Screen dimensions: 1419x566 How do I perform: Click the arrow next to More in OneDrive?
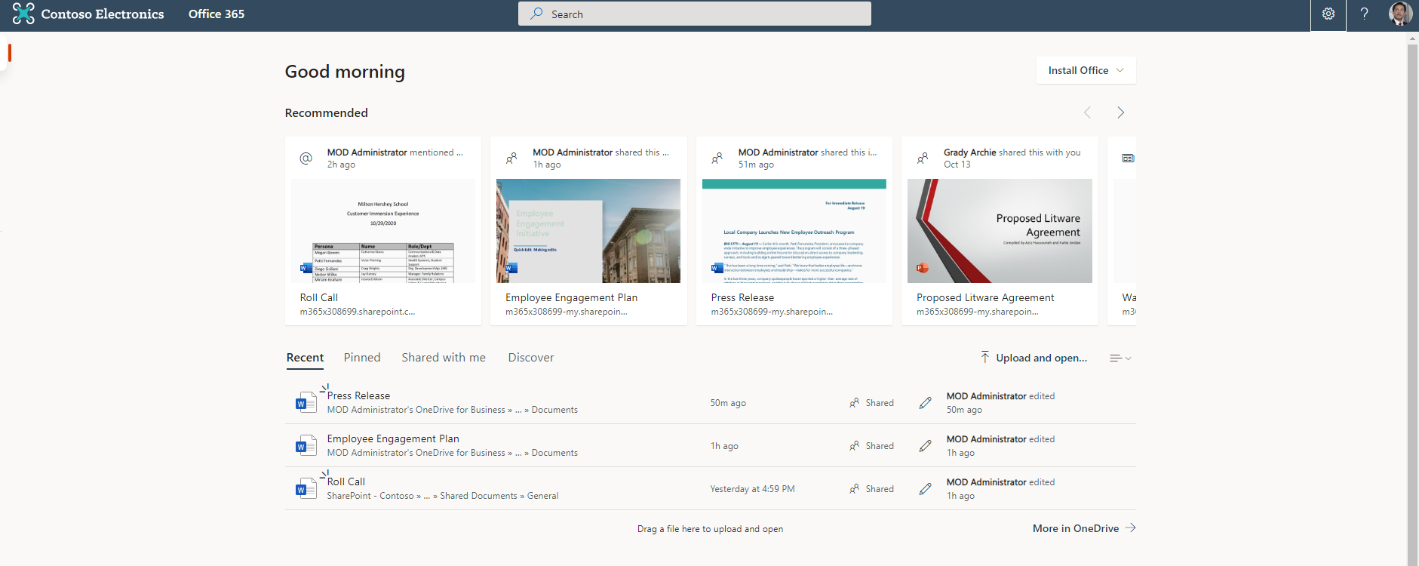(x=1130, y=528)
